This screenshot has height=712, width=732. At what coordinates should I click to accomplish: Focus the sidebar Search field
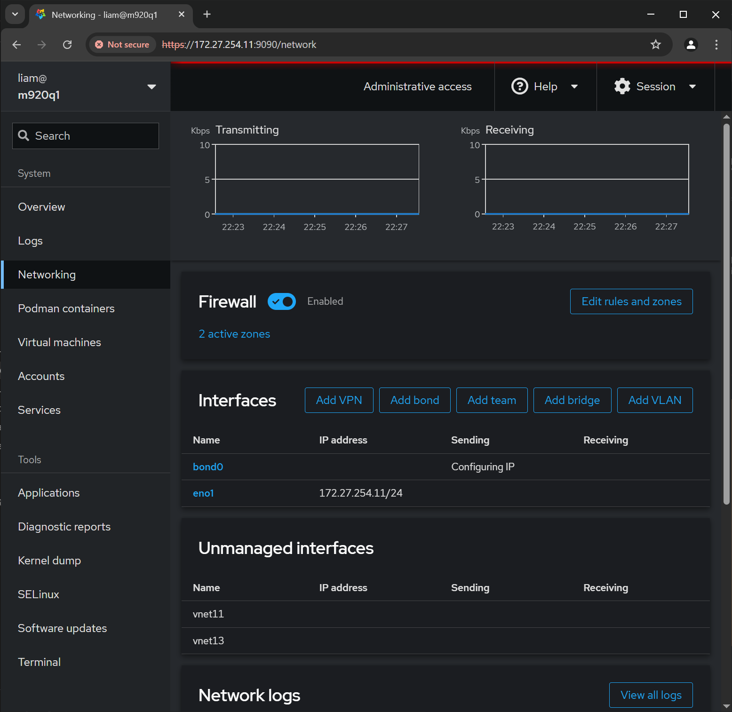[x=86, y=136]
